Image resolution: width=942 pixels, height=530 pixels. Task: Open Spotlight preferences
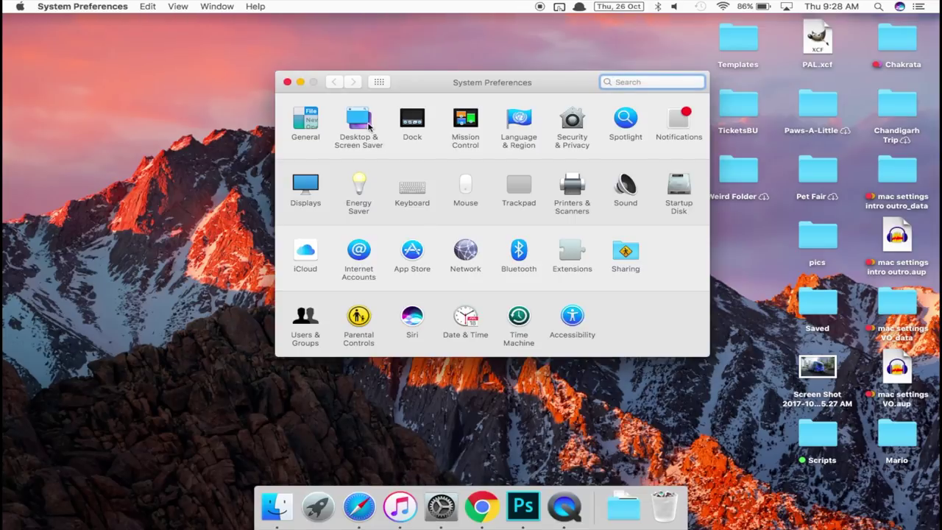click(626, 124)
